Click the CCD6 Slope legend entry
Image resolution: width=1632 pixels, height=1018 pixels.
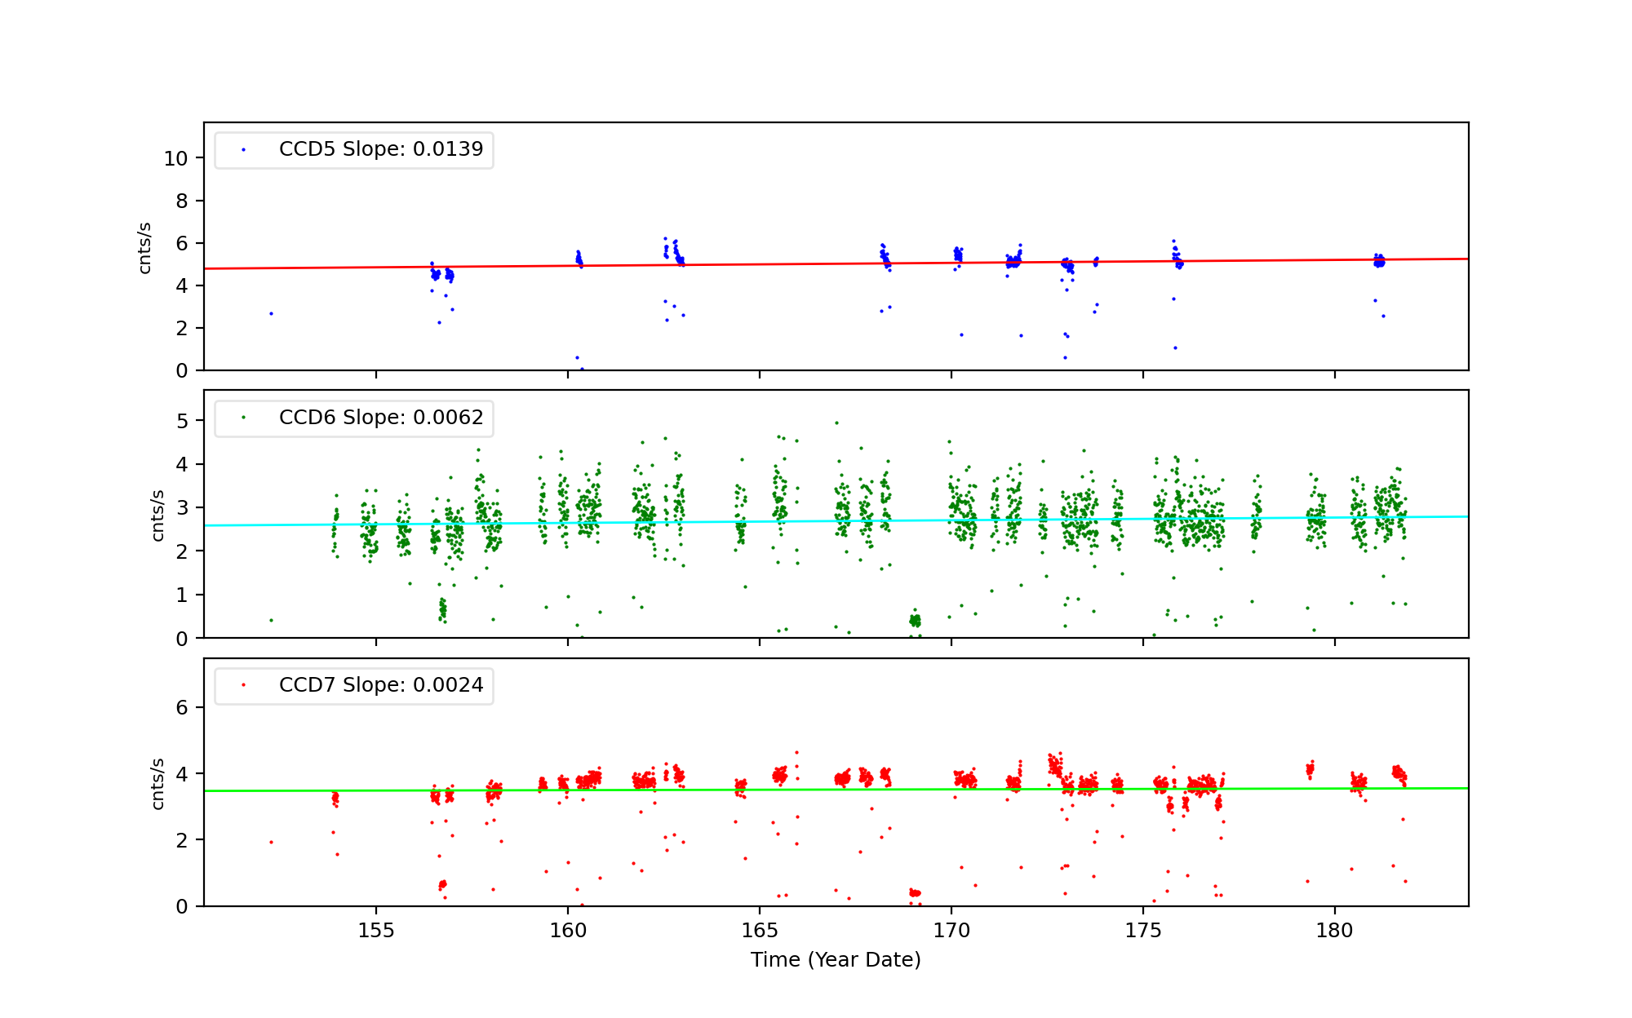click(380, 418)
